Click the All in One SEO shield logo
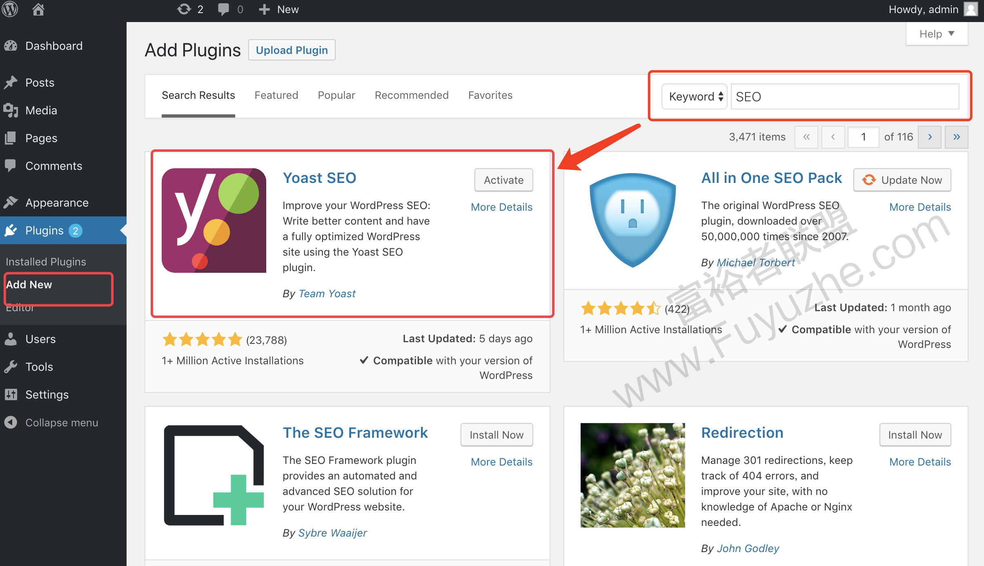984x566 pixels. coord(633,221)
